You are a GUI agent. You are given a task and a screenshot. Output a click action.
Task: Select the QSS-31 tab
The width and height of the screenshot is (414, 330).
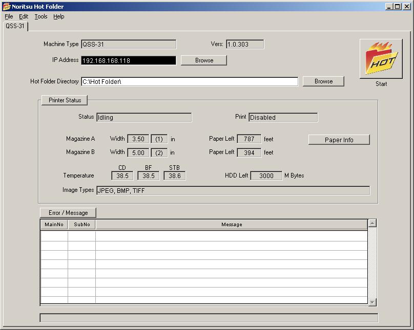pyautogui.click(x=15, y=26)
